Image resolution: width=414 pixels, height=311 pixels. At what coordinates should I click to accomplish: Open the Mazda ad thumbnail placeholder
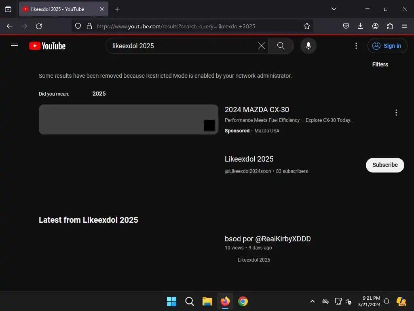coord(129,119)
